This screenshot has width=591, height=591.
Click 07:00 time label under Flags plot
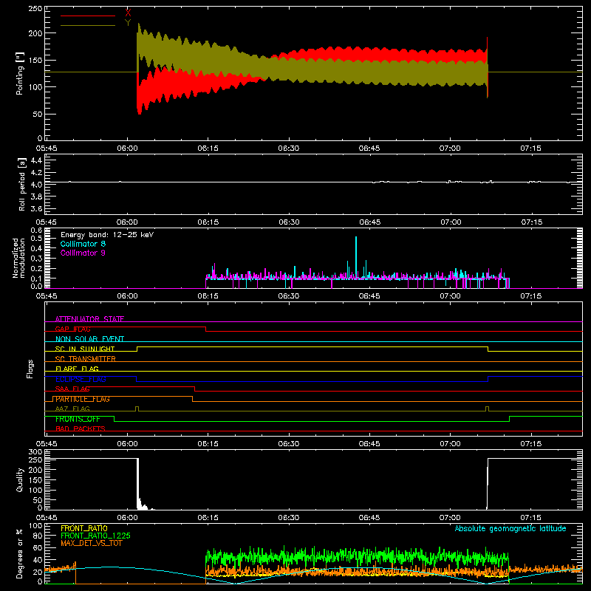[450, 444]
